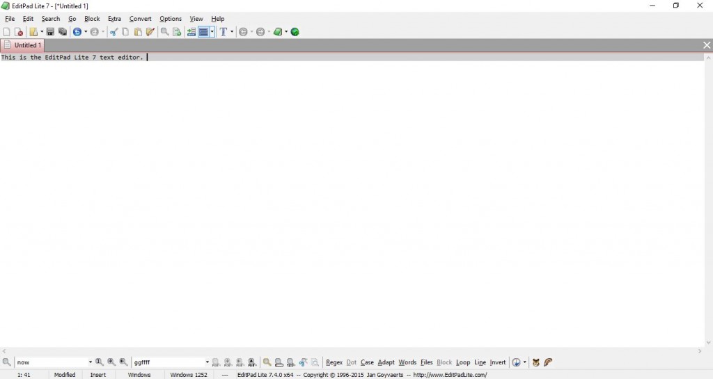
Task: Open the Search menu
Action: click(x=50, y=19)
